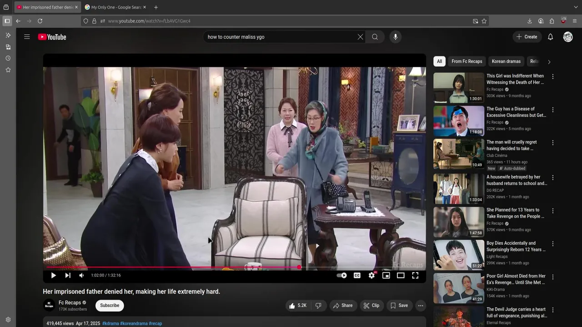Select the Korean dramas chip
The width and height of the screenshot is (582, 327).
tap(506, 61)
